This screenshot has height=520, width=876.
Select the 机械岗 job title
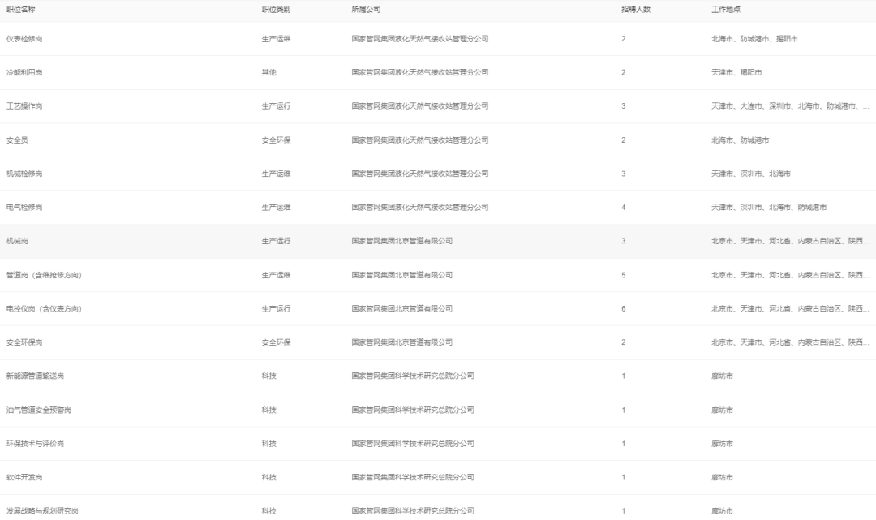17,241
